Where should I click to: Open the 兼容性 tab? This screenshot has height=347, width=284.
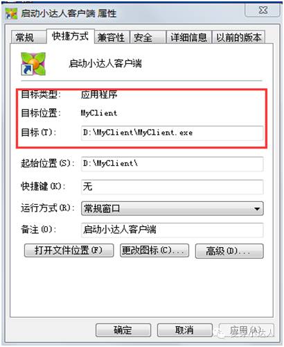click(112, 37)
